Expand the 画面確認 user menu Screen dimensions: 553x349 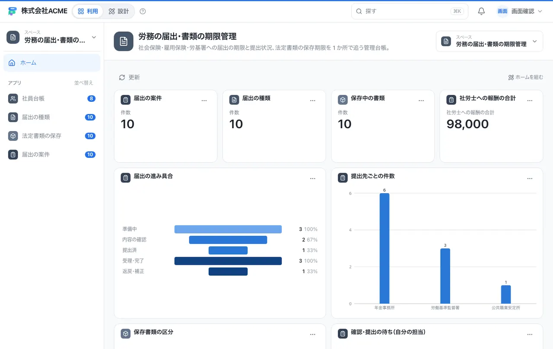coord(519,11)
